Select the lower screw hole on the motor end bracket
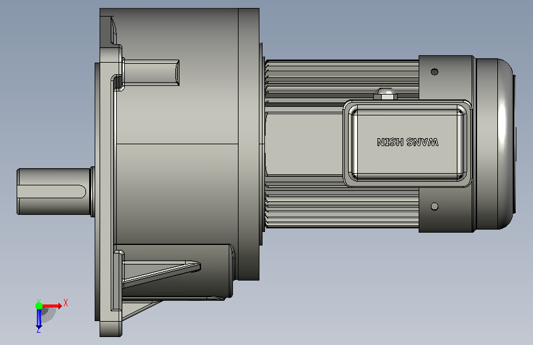Screen dimensions: 533x345 click(x=435, y=206)
